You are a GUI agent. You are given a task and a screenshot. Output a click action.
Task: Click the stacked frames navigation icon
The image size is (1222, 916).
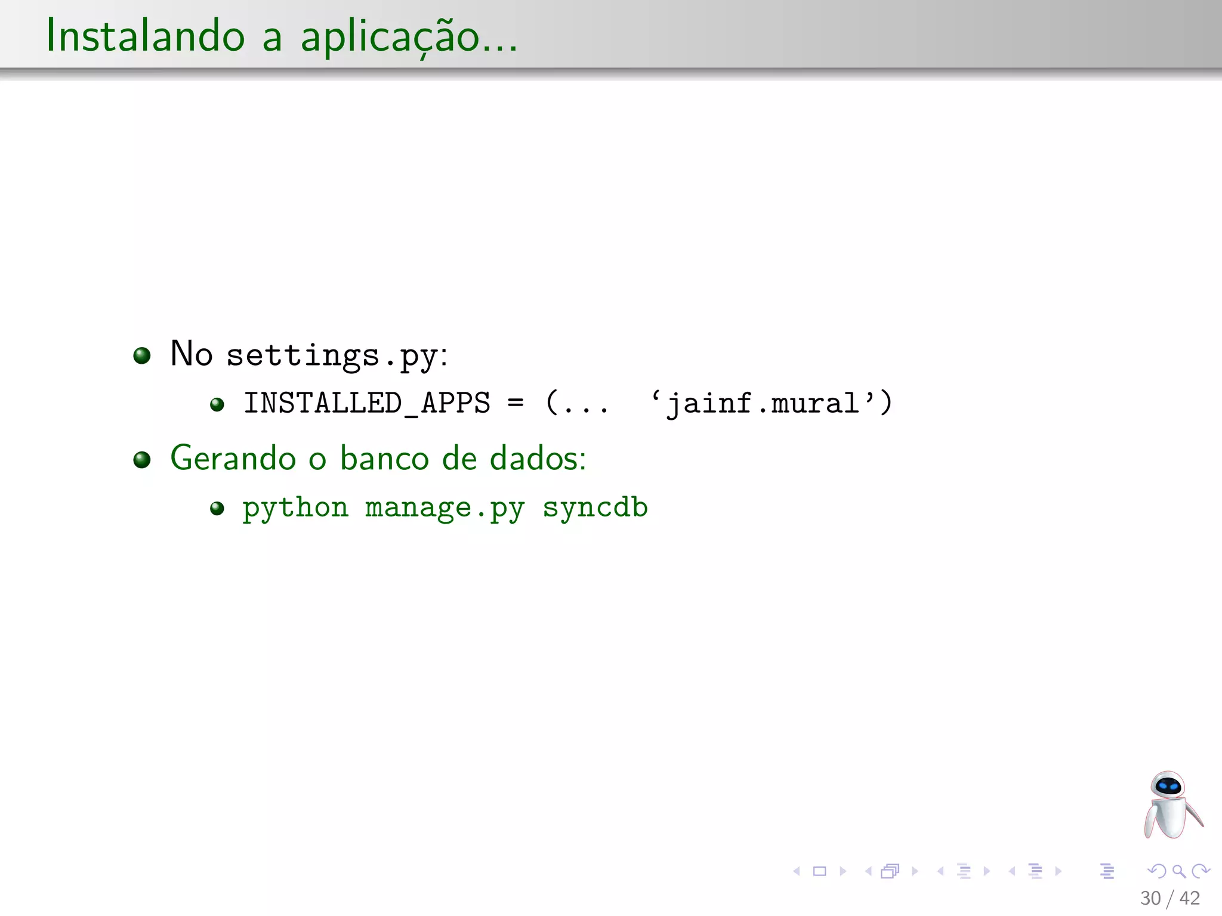tap(890, 871)
